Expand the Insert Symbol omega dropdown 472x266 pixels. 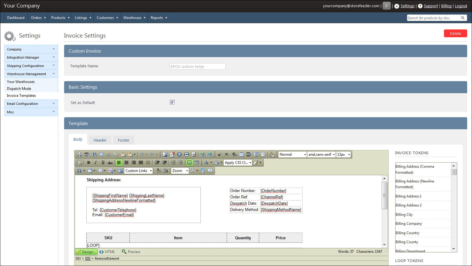coord(84,171)
